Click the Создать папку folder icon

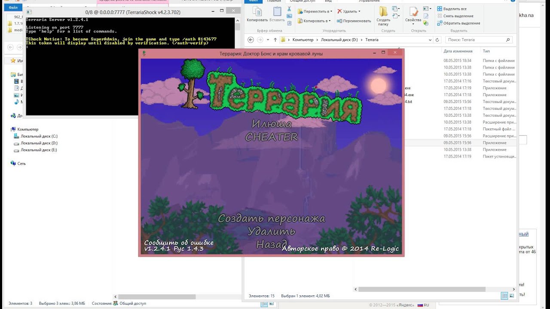[x=383, y=12]
